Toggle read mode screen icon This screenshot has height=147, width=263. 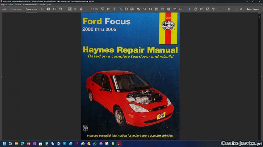(x=181, y=9)
